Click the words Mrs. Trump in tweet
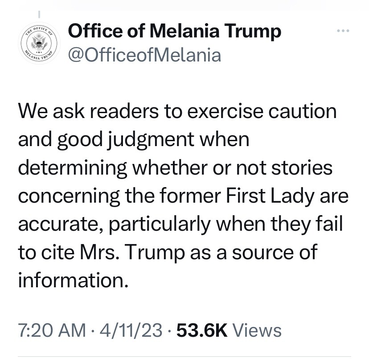 [x=132, y=252]
